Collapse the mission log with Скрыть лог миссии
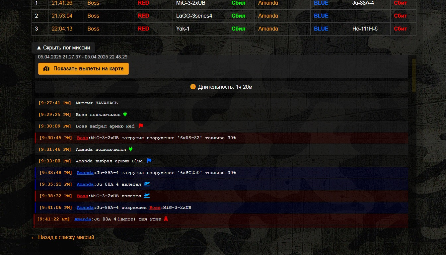Screen dimensions: 446x255 coord(63,47)
